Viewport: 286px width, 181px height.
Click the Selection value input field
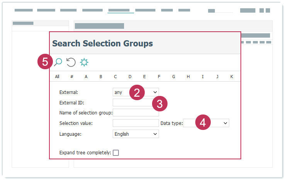coord(135,123)
